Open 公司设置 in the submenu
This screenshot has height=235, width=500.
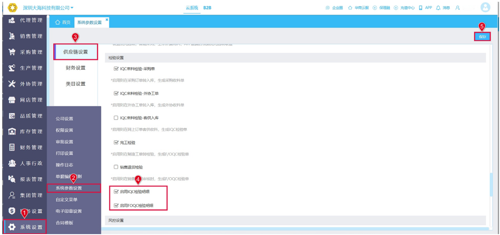(x=64, y=119)
